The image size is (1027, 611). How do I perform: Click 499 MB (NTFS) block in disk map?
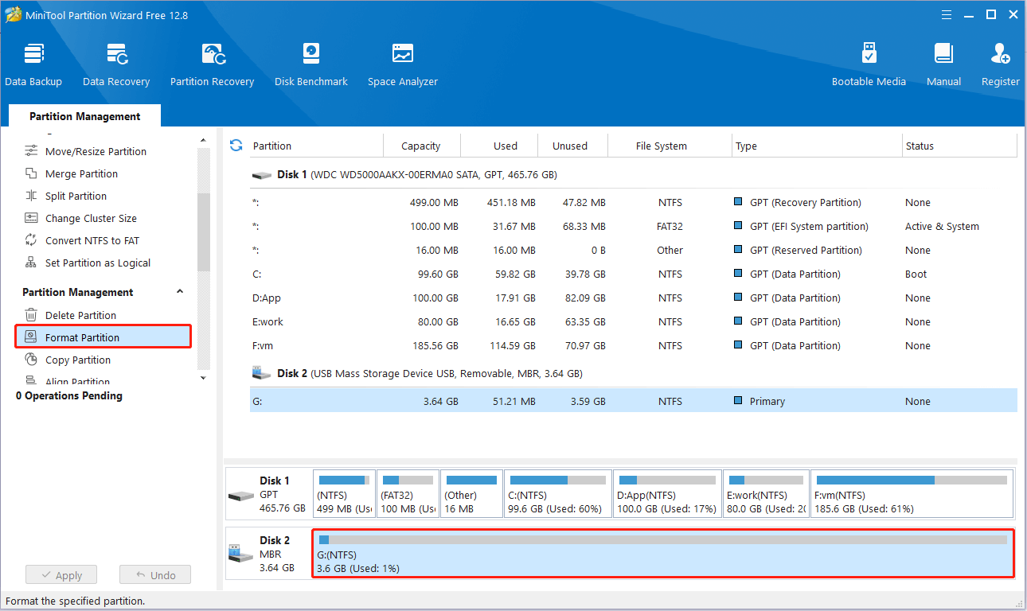[343, 493]
